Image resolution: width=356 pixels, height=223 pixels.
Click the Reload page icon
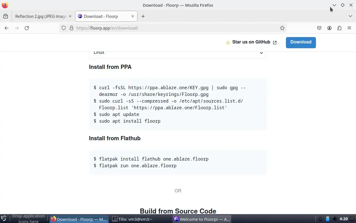(27, 28)
